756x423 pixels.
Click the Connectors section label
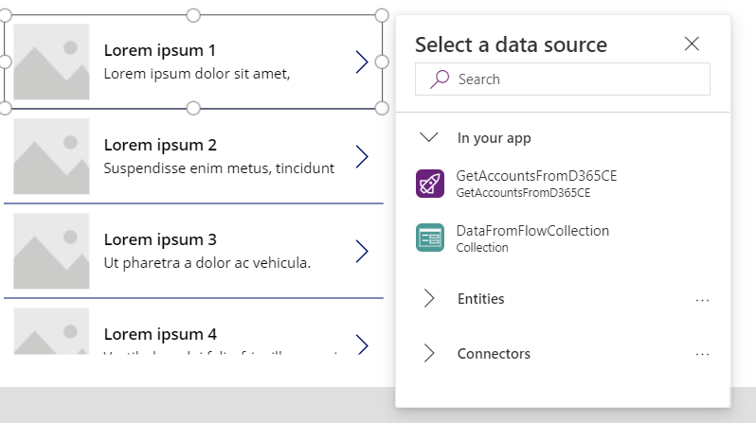494,354
